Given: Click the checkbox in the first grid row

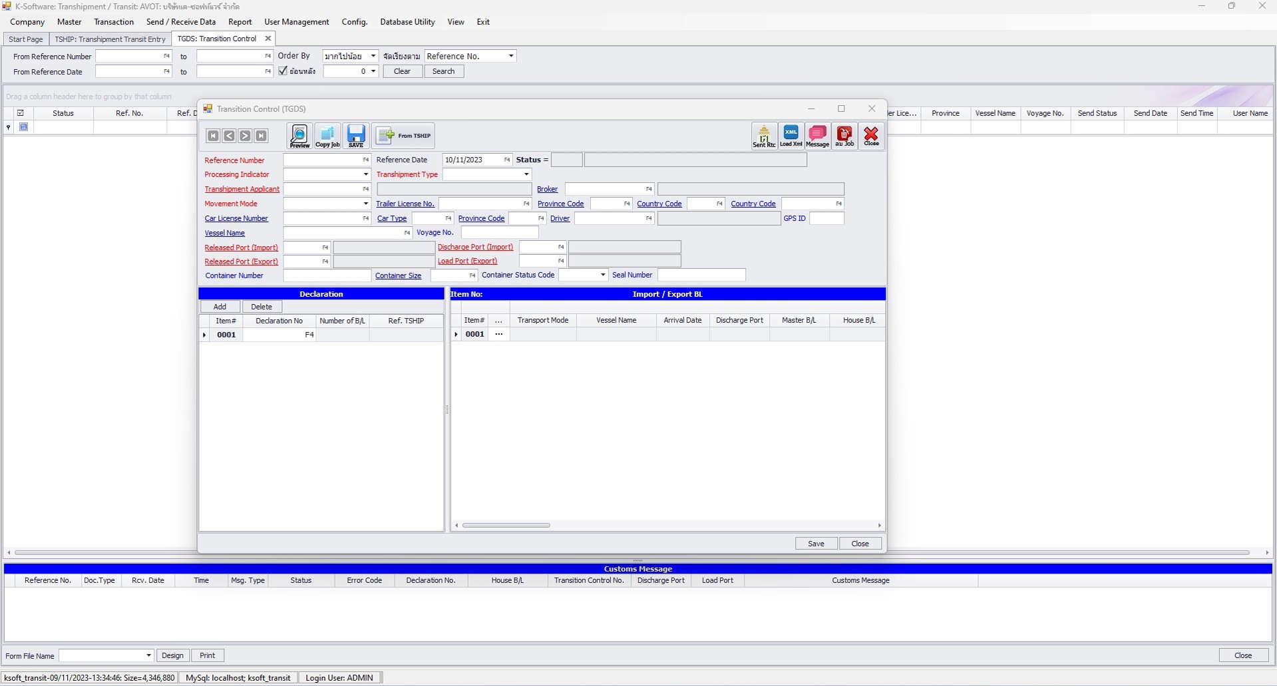Looking at the screenshot, I should [x=24, y=126].
